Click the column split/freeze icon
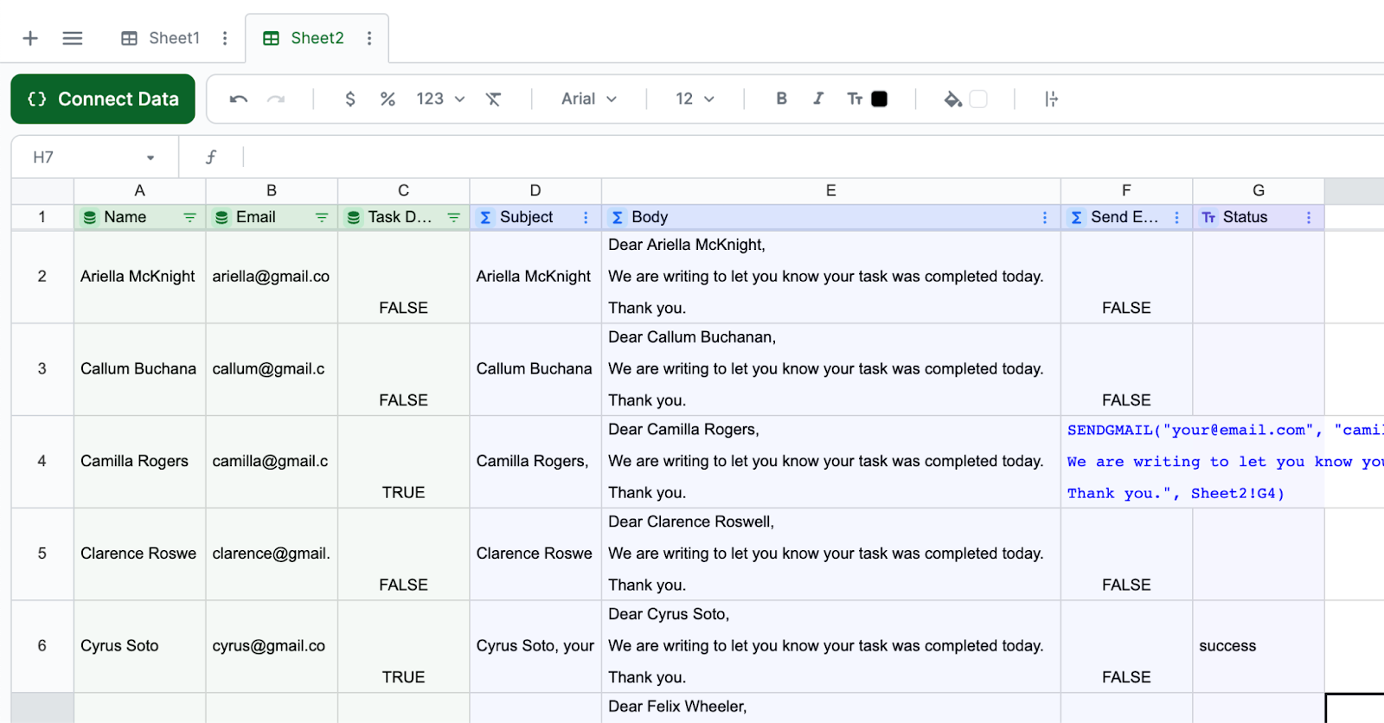Viewport: 1384px width, 723px height. pos(1051,99)
